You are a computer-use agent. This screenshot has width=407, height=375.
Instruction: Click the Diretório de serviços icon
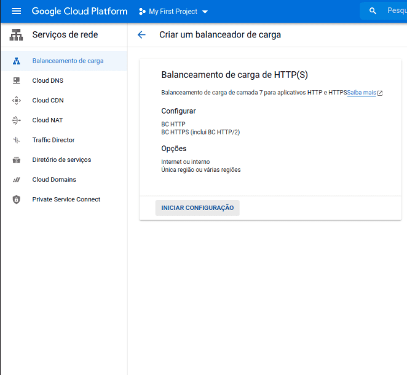point(17,160)
